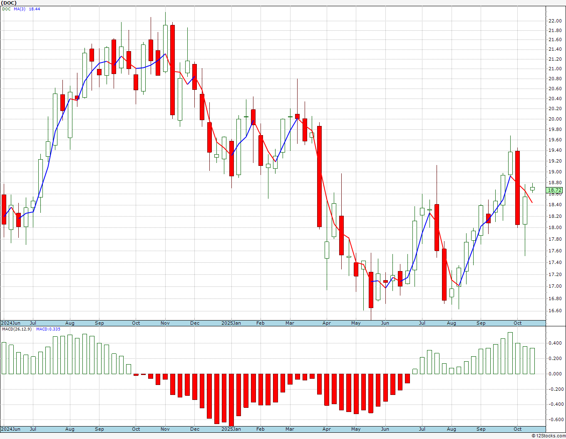
Task: Click the 18.00 price axis label
Action: pyautogui.click(x=555, y=227)
